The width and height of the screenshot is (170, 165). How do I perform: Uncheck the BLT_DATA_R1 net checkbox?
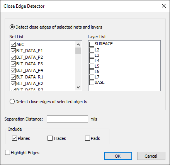(13, 77)
